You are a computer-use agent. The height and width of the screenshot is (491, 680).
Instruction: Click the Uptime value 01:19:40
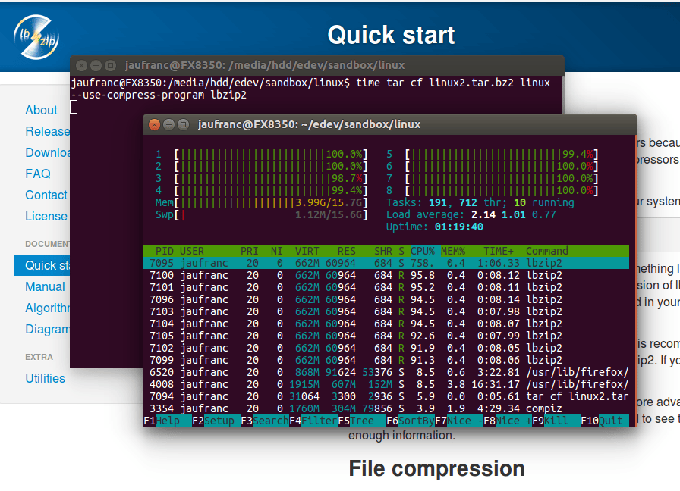tap(459, 227)
